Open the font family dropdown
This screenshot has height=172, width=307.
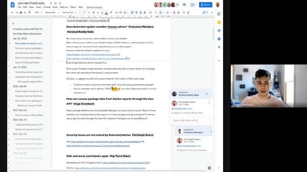69,12
